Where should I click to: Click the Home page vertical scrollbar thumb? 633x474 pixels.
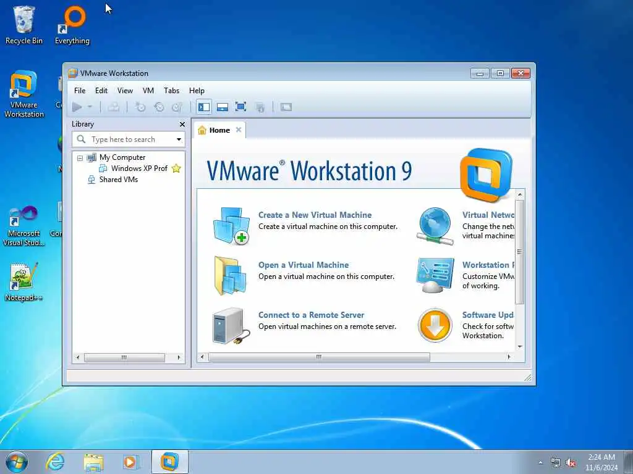(519, 252)
